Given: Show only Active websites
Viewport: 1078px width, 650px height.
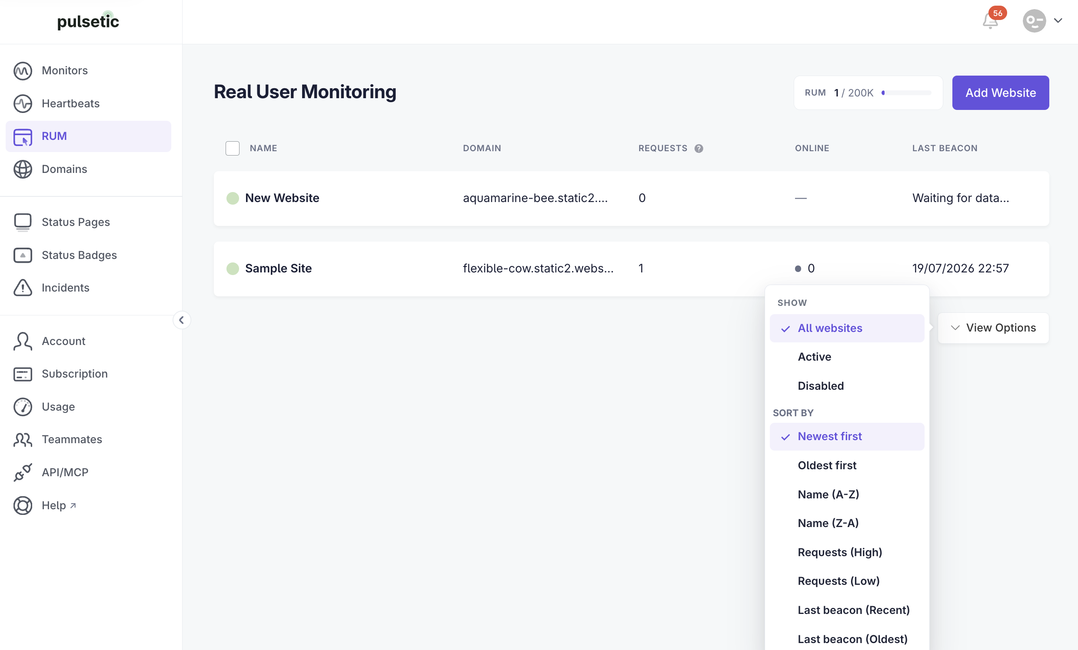Looking at the screenshot, I should coord(847,357).
